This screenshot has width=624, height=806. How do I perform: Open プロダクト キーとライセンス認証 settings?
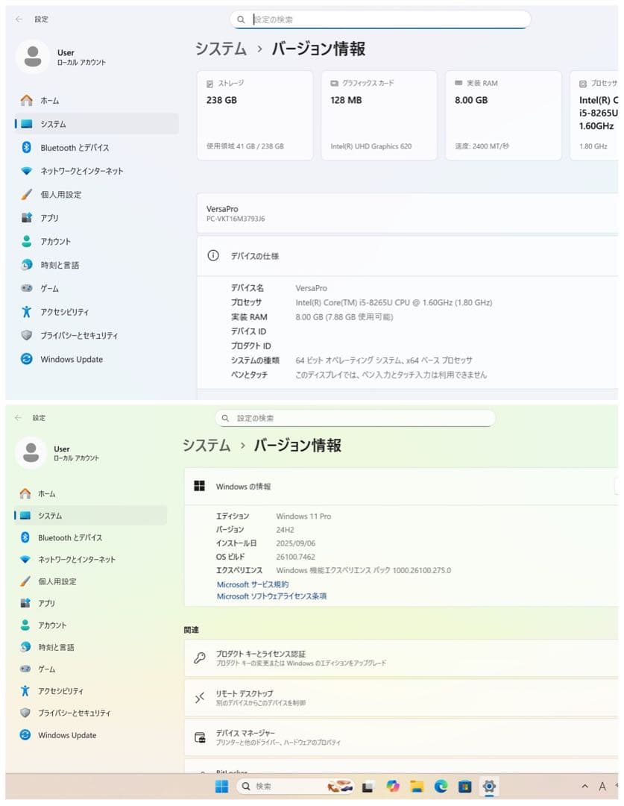point(403,657)
